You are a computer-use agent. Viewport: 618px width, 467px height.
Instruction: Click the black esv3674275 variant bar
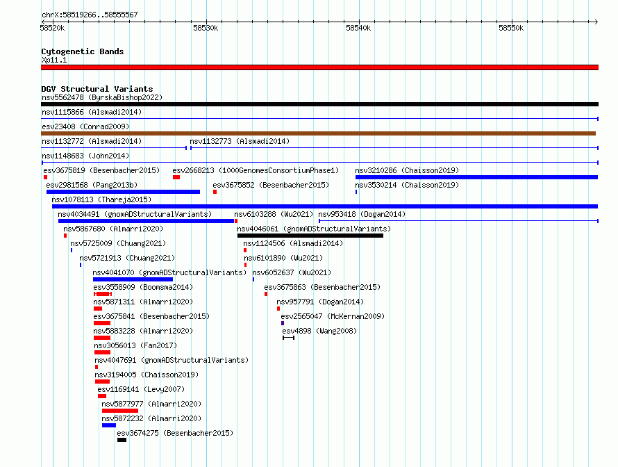coord(122,440)
